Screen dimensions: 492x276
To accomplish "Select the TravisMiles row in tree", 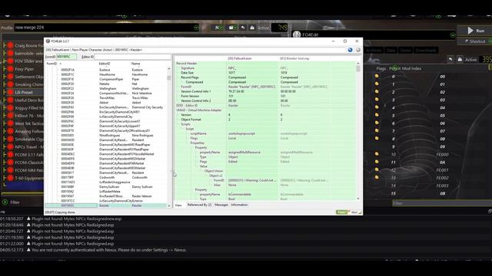I will pos(106,98).
